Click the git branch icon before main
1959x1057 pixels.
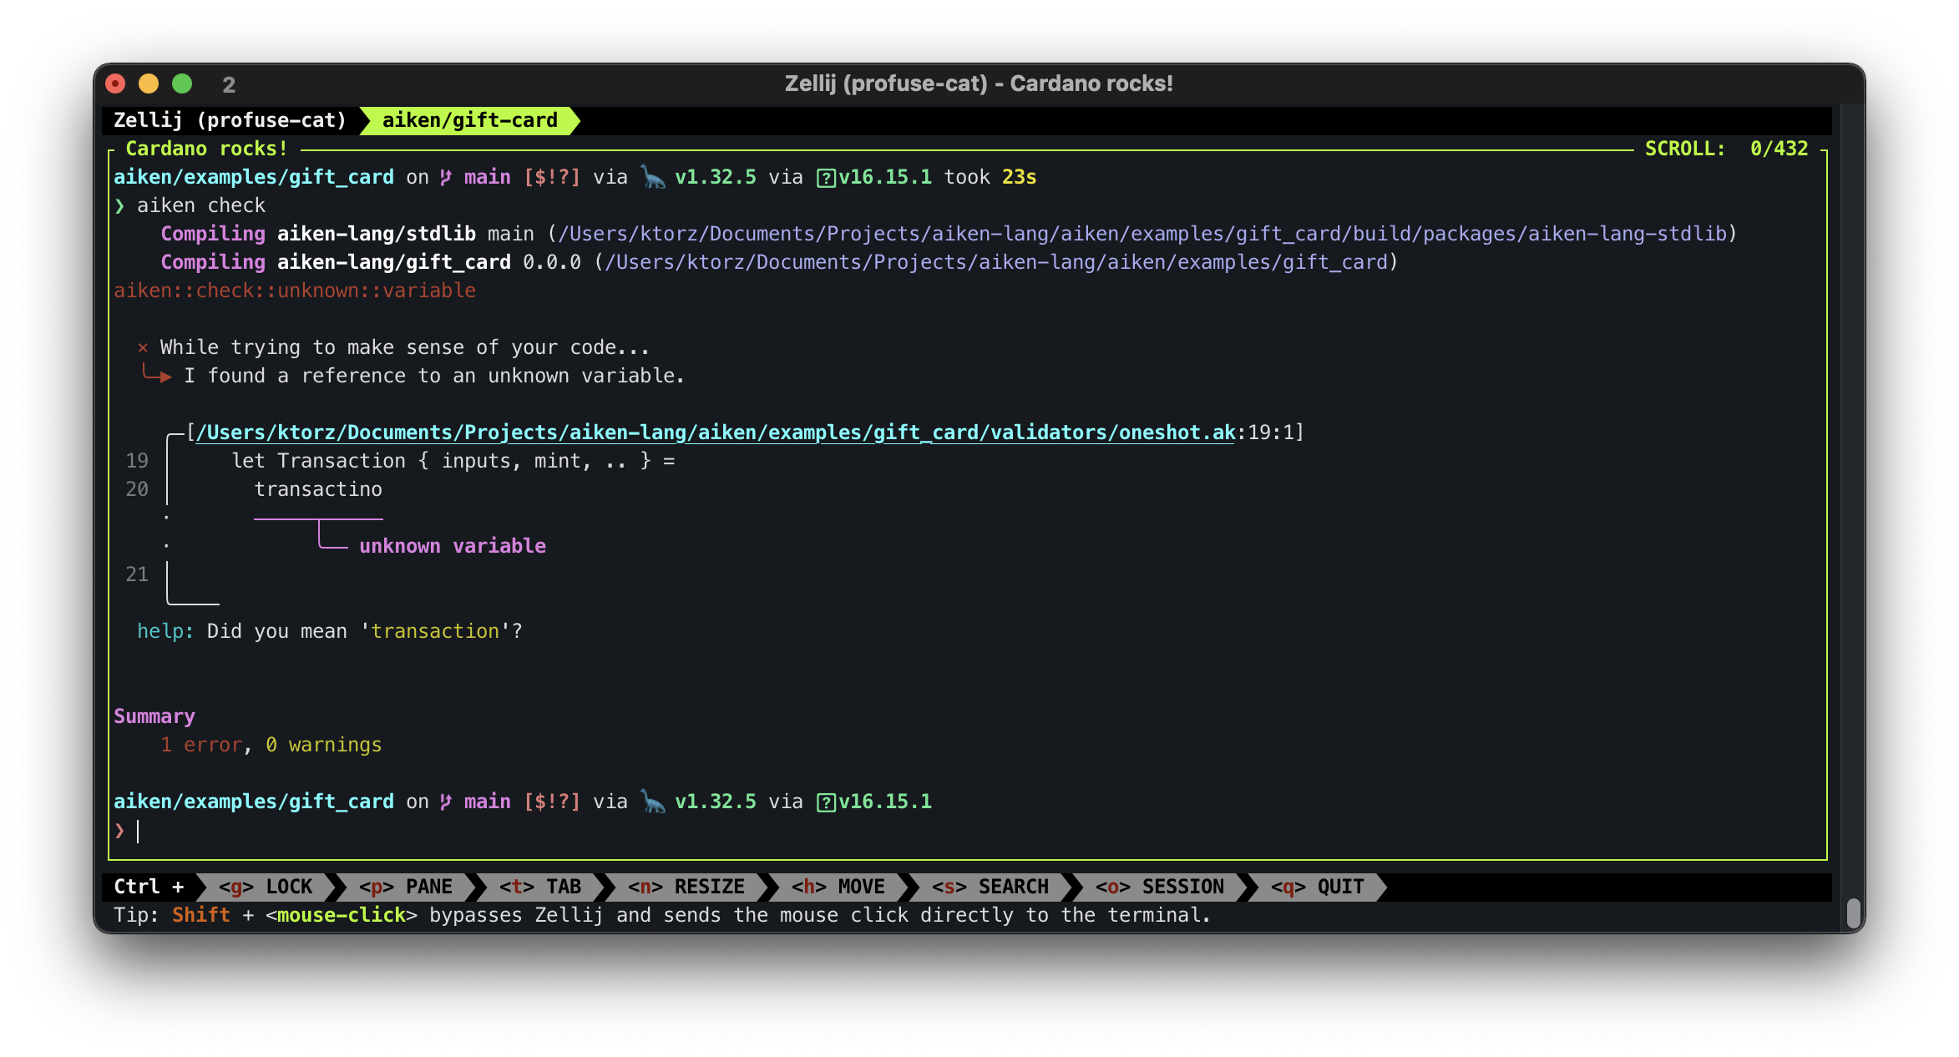(x=446, y=177)
